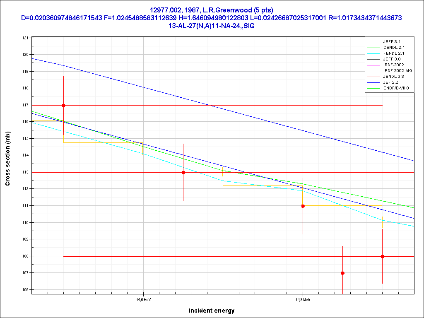Click IRDF-2002 MG in the legend
The width and height of the screenshot is (424, 318).
pos(397,71)
